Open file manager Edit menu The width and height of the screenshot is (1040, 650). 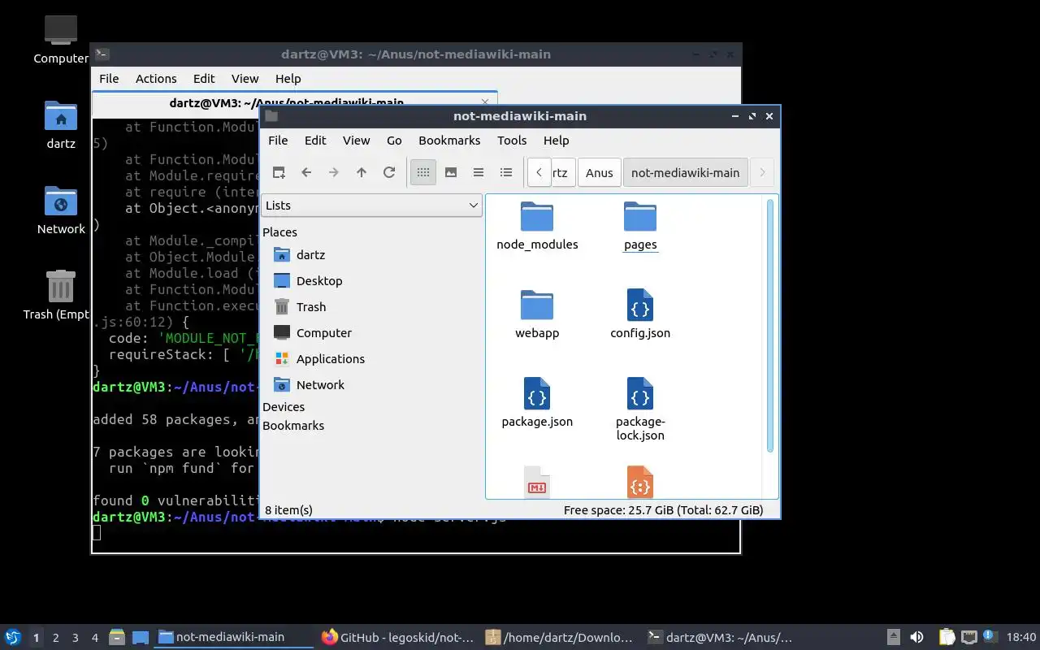coord(315,140)
